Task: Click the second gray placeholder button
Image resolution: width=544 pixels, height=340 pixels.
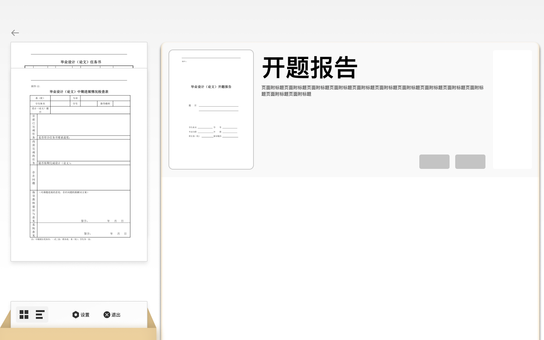Action: [x=470, y=162]
